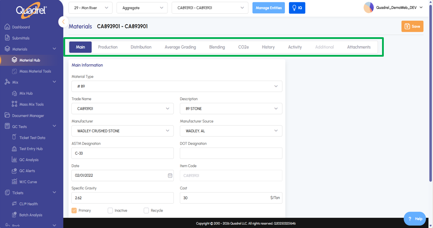Open the Aggregate type dropdown
Screen dimensions: 433x228
pos(142,8)
